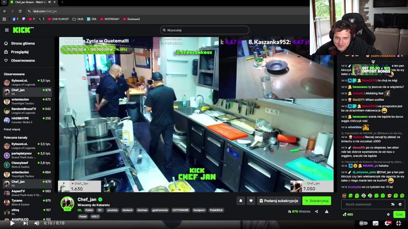Open the GOL bookmark
The image size is (408, 229).
[92, 19]
